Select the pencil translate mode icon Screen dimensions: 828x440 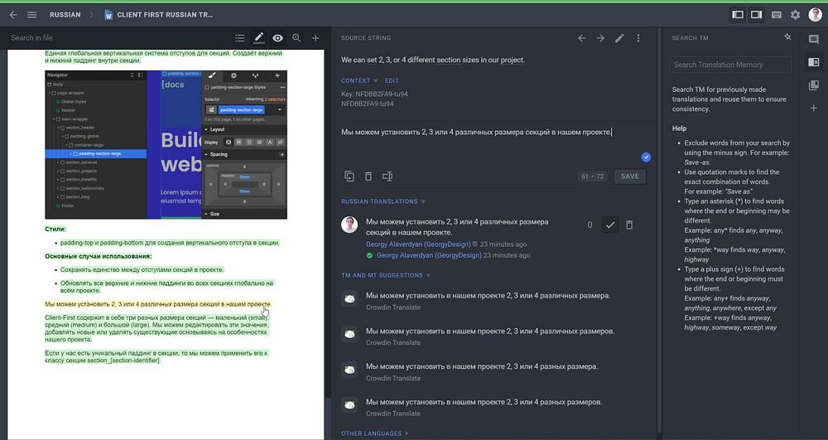click(258, 38)
